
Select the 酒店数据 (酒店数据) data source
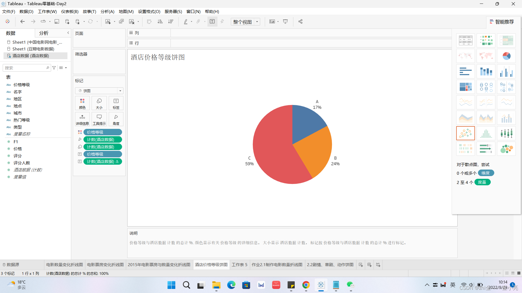coord(31,56)
